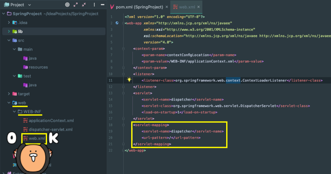Viewport: 331px width, 174px height.
Task: Click 'DispatcherServlet' class name on line 15
Action: coord(258,106)
